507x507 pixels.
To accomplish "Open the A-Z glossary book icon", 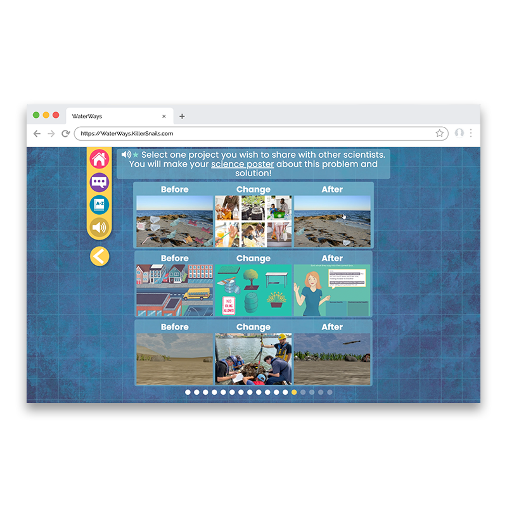I will 99,204.
